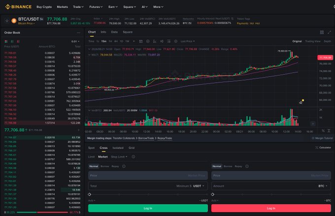Select the Limit order tab
Image resolution: width=335 pixels, height=216 pixels.
[x=91, y=156]
